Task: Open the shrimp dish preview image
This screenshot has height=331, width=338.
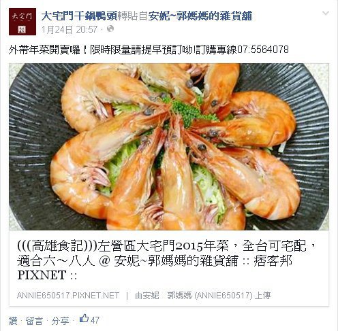Action: click(169, 147)
